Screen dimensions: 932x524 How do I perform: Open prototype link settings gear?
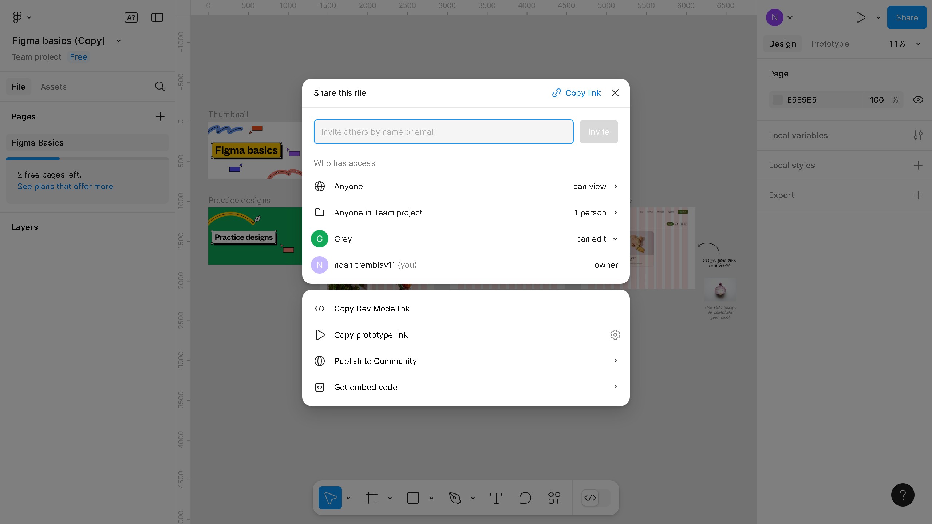[615, 335]
